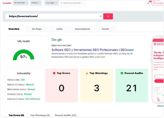The width and height of the screenshot is (164, 118).
Task: Open the SEOcrawl project dropdown
Action: (x=36, y=3)
